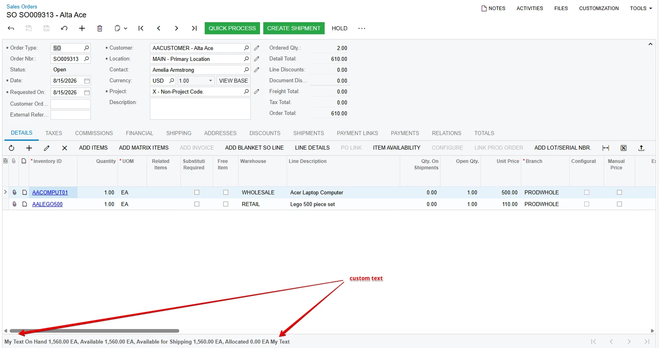This screenshot has height=348, width=663.
Task: Edit the Project with pencil icon
Action: 256,92
